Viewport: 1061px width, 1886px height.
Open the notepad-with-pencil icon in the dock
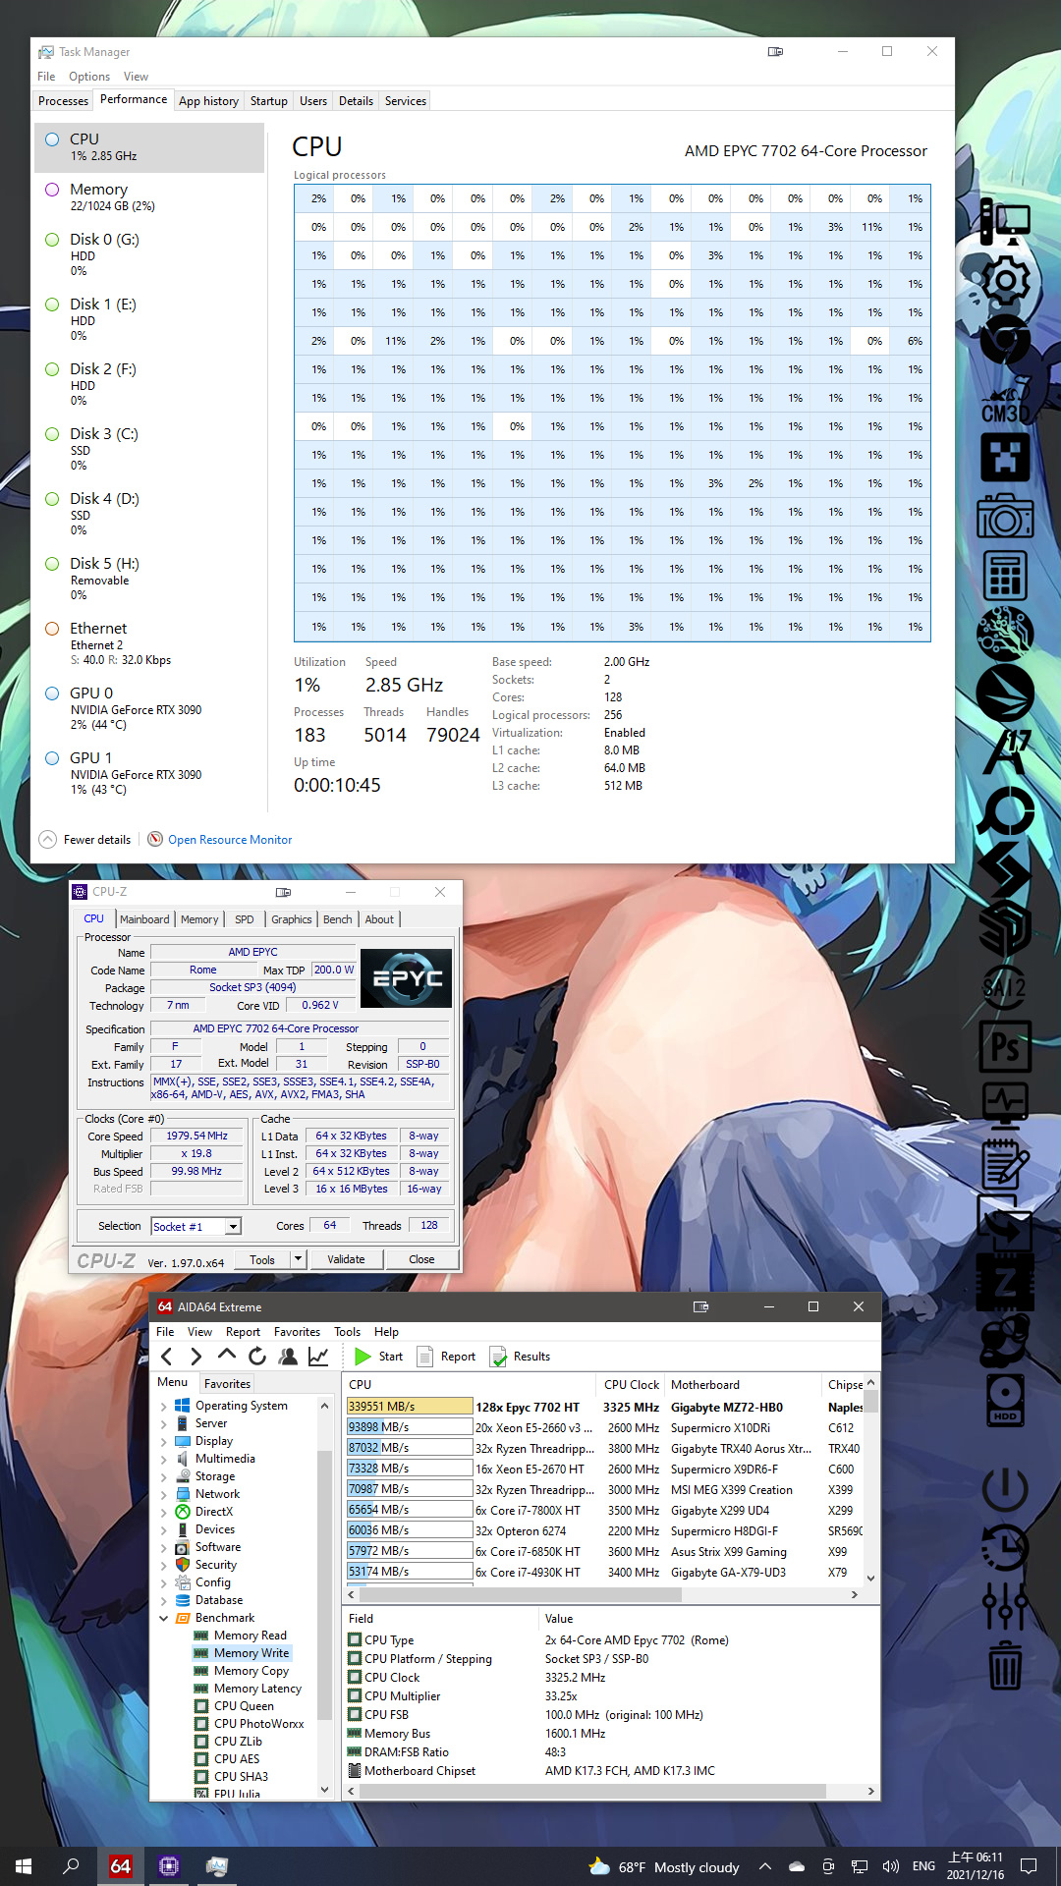coord(1005,1165)
